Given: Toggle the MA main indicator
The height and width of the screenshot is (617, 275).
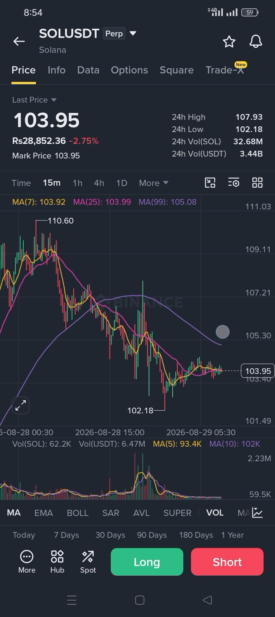Looking at the screenshot, I should 14,513.
